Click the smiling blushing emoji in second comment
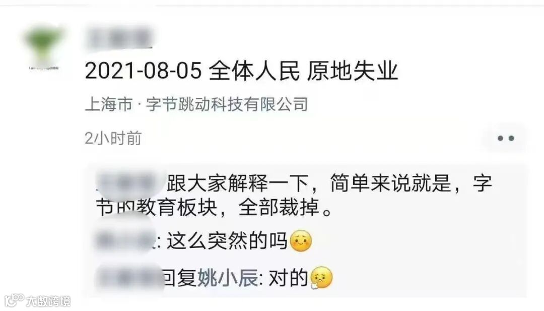Screen dimensions: 544x311 click(x=300, y=240)
